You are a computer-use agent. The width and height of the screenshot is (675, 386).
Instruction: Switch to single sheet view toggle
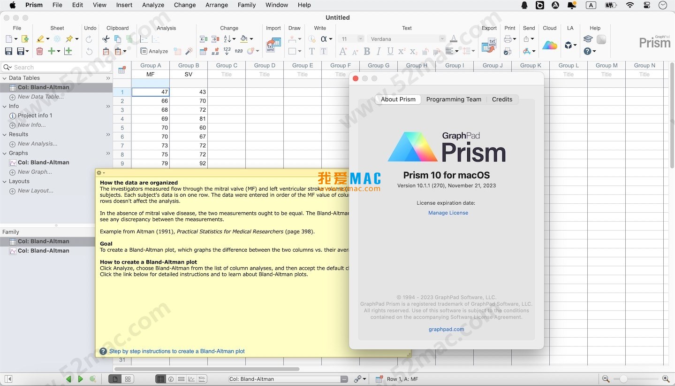point(115,379)
